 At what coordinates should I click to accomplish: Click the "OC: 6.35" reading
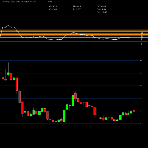[x=101, y=7]
